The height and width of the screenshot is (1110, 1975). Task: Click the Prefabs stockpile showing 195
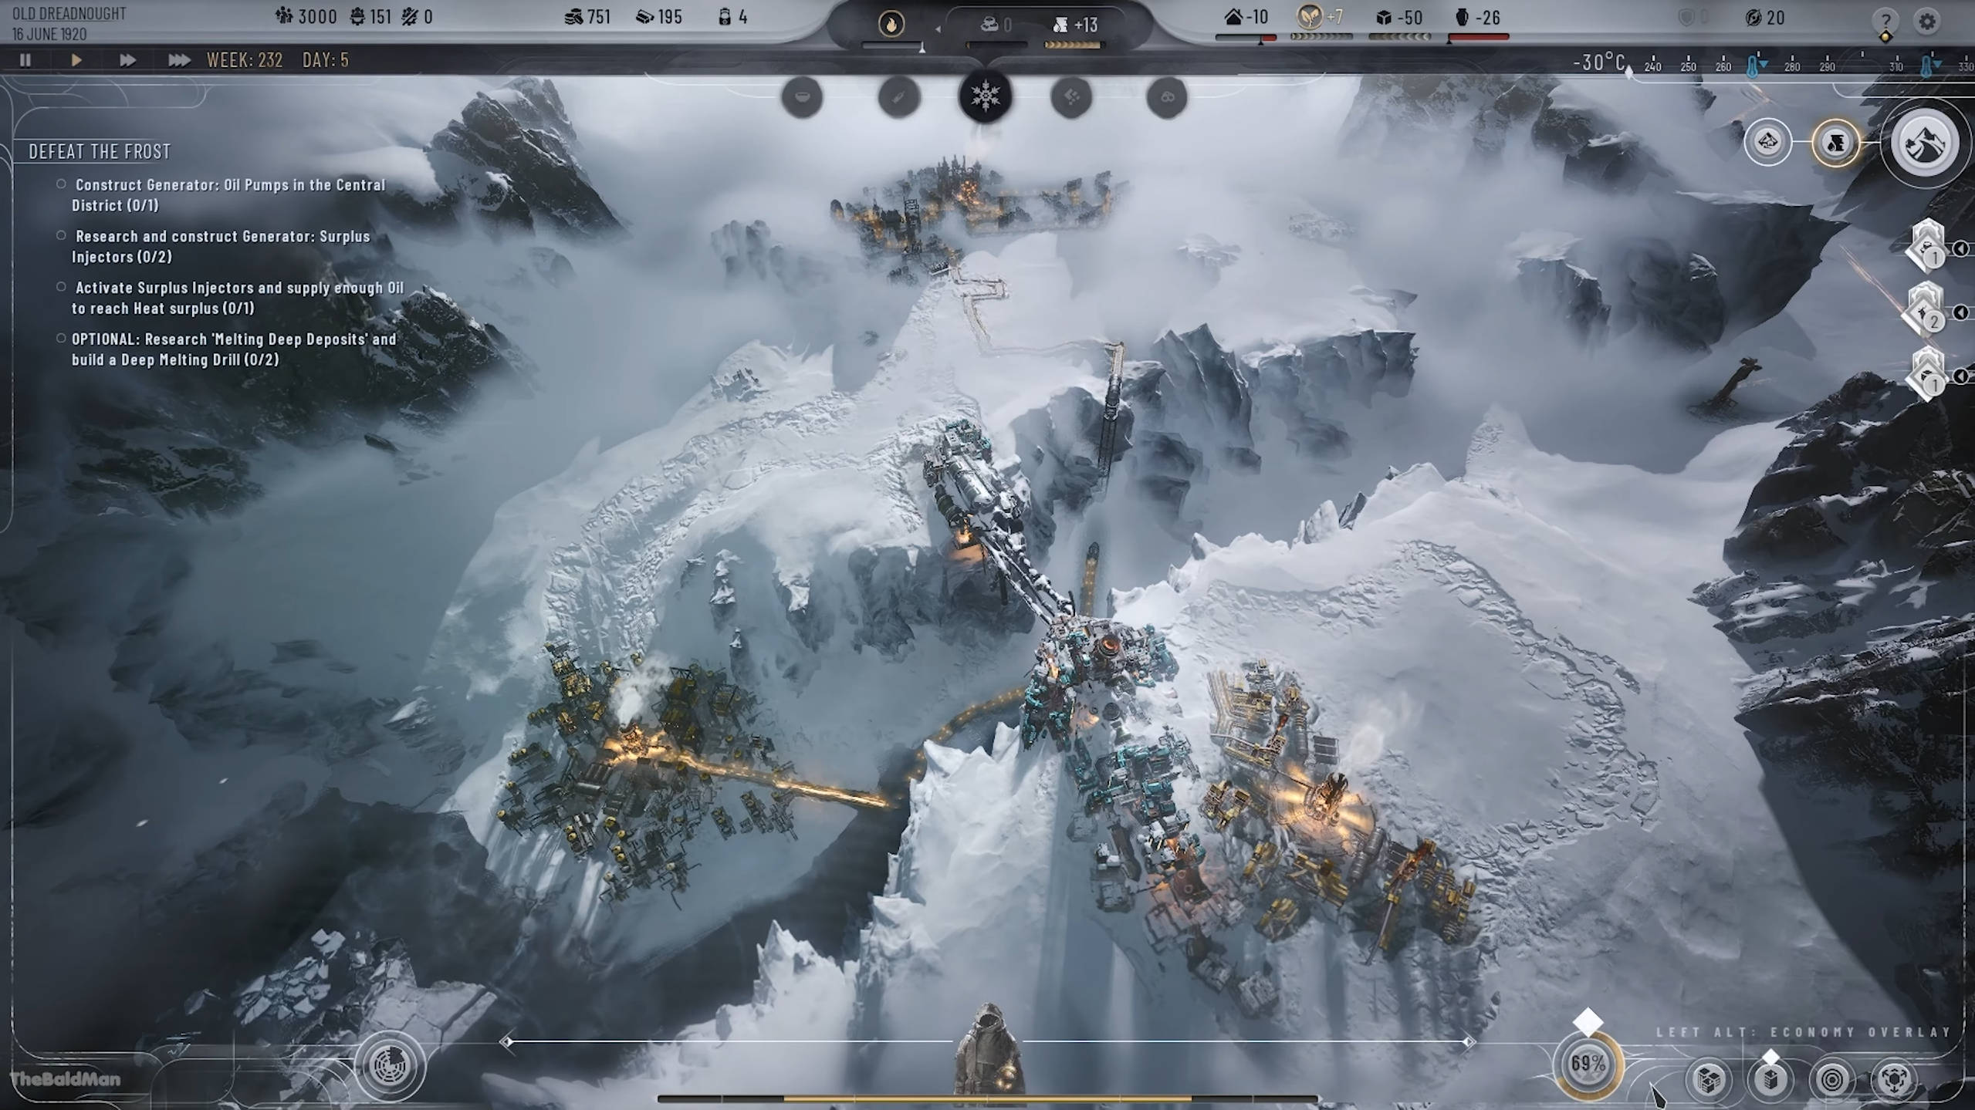pos(659,16)
